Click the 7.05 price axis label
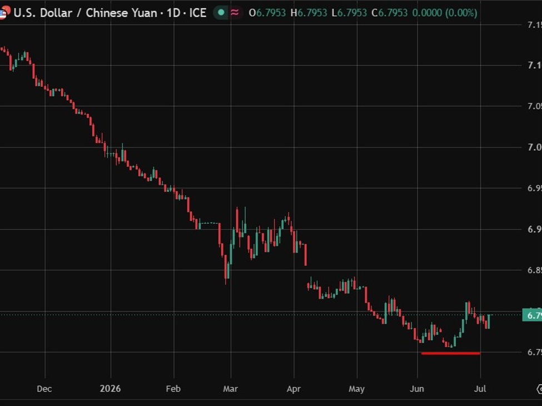The image size is (542, 406). (534, 106)
